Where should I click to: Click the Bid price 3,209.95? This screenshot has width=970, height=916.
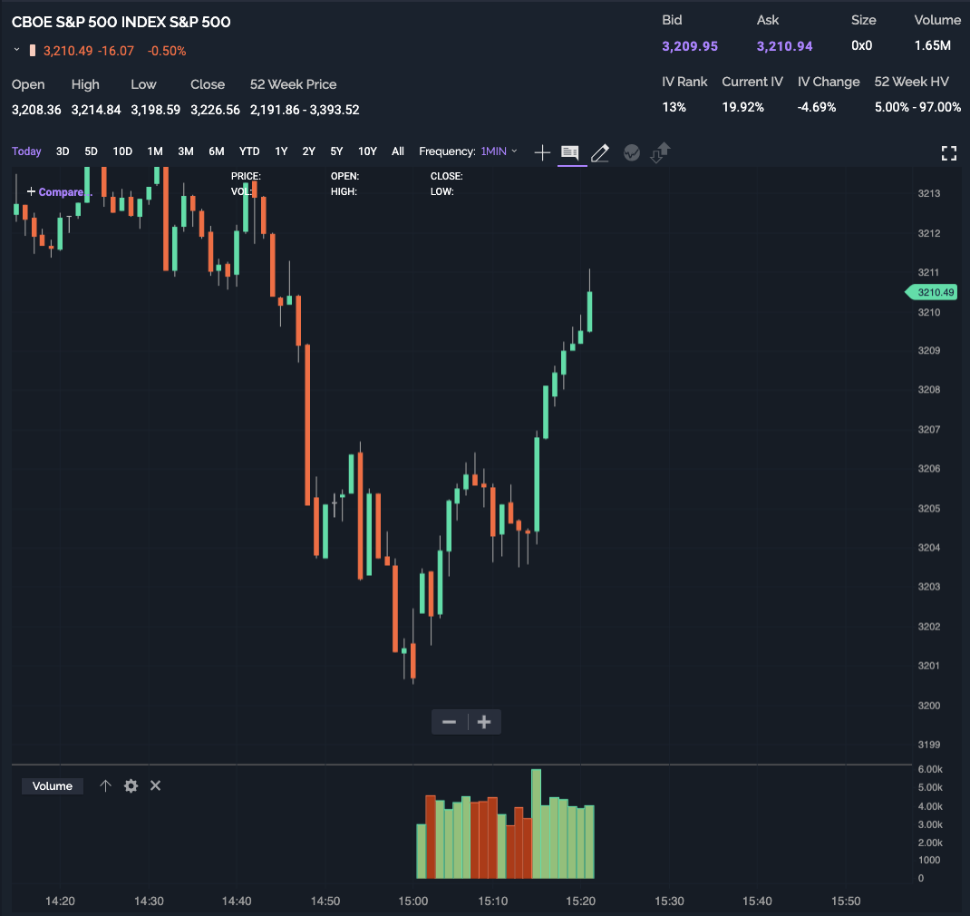coord(690,45)
